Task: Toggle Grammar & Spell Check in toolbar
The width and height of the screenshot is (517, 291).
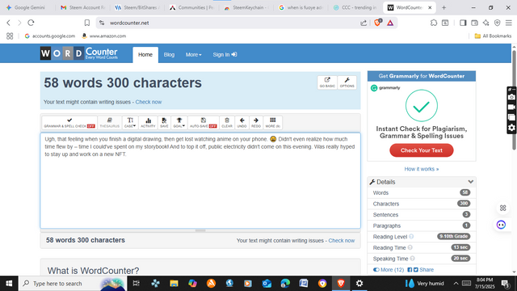Action: click(69, 122)
